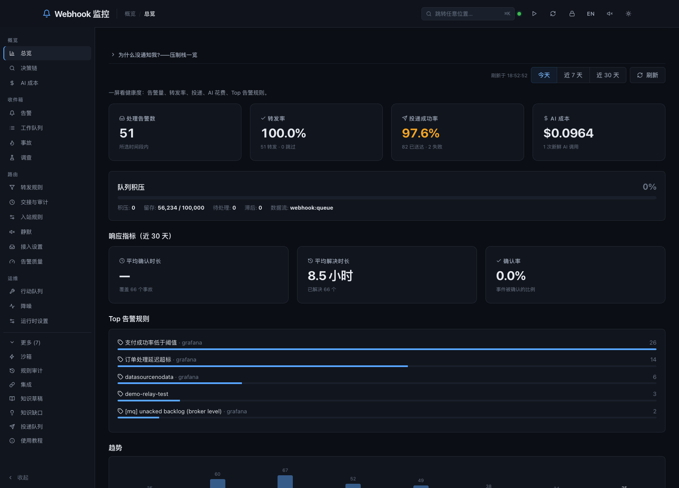Switch the language with the EN toggle
Screen dimensions: 679x488
[x=591, y=14]
